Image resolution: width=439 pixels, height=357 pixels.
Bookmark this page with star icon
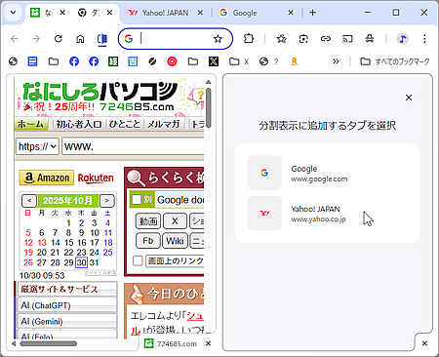[x=218, y=39]
